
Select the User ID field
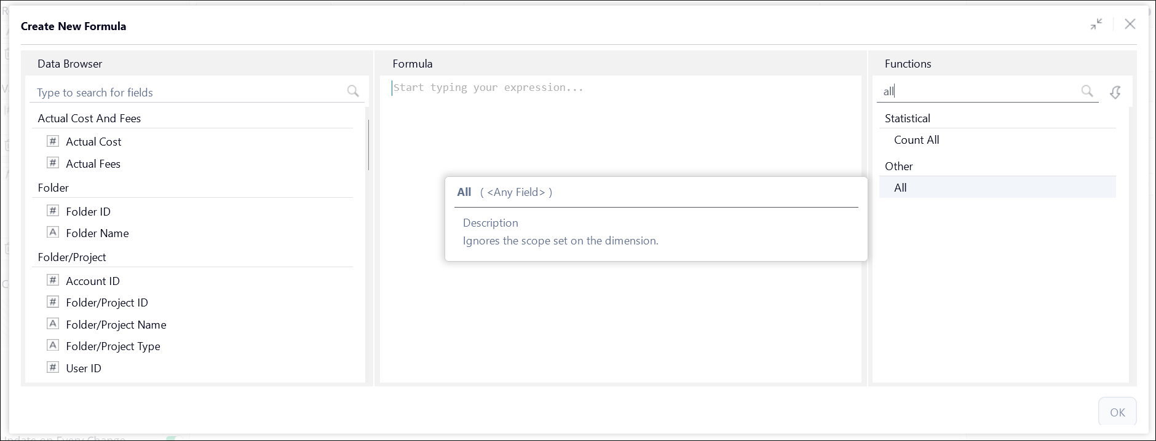84,369
